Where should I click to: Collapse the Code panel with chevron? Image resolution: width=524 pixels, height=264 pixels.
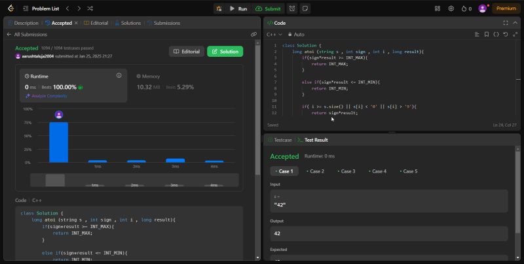tap(515, 22)
